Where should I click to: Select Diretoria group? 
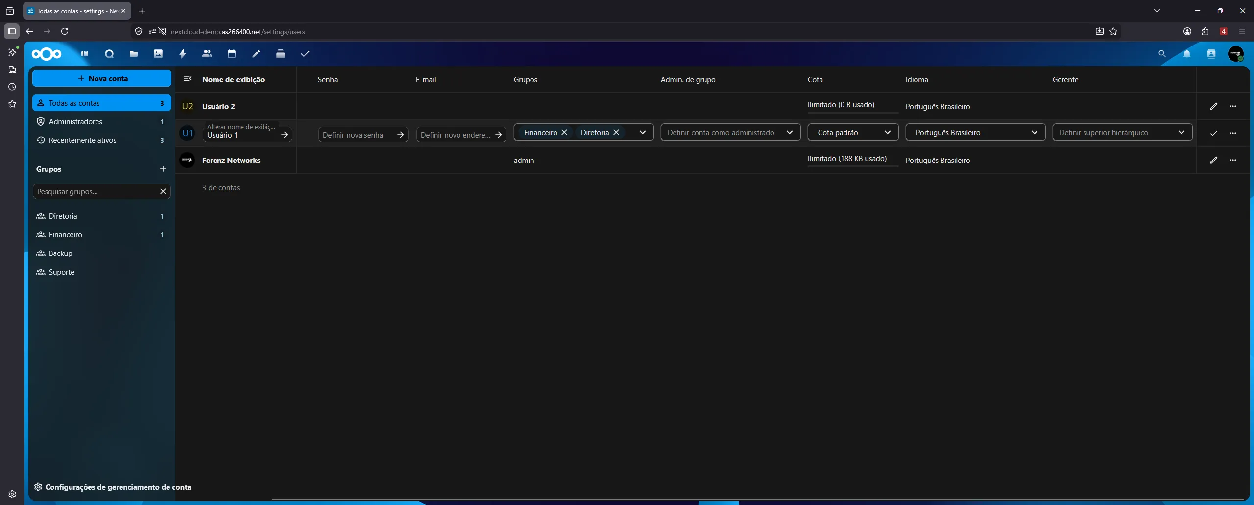[x=102, y=216]
